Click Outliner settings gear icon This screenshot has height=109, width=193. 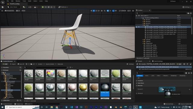[x=191, y=13]
